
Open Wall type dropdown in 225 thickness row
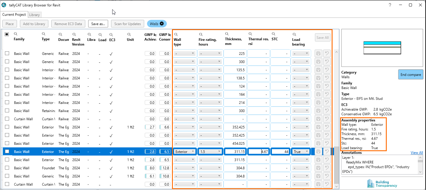tap(185, 53)
